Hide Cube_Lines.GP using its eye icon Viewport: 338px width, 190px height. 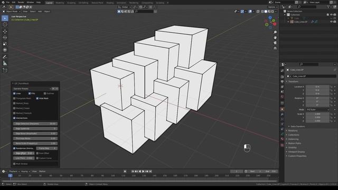pos(331,22)
